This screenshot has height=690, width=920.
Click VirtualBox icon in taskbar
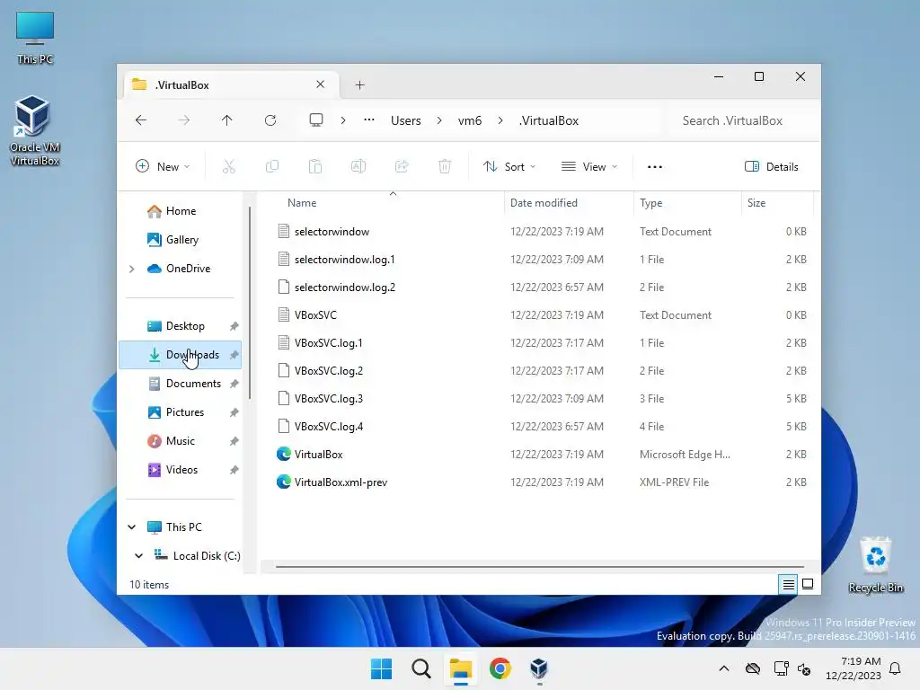539,668
